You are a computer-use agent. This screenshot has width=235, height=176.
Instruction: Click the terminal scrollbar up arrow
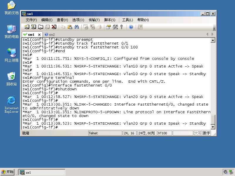(213, 40)
